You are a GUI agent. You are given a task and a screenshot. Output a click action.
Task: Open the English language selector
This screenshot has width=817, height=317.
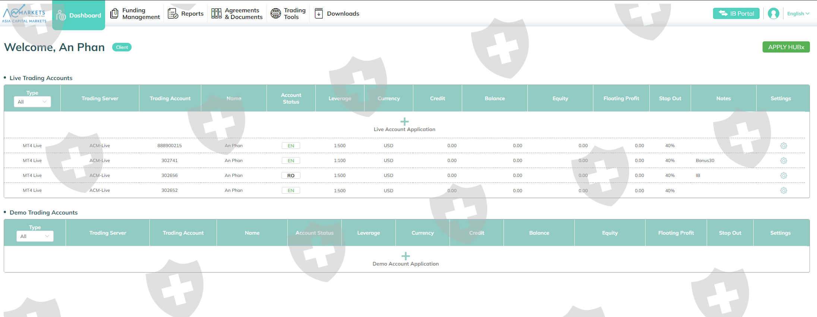798,14
